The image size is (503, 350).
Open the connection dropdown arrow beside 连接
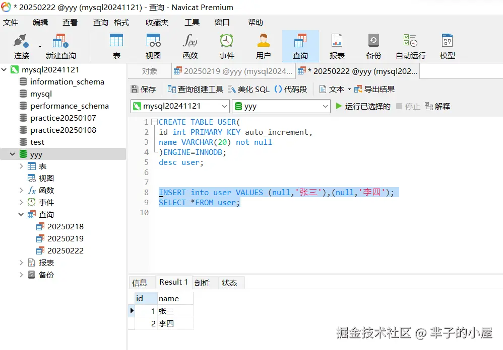(40, 46)
